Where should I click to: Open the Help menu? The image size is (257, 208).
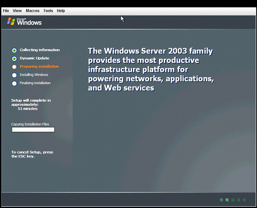61,11
